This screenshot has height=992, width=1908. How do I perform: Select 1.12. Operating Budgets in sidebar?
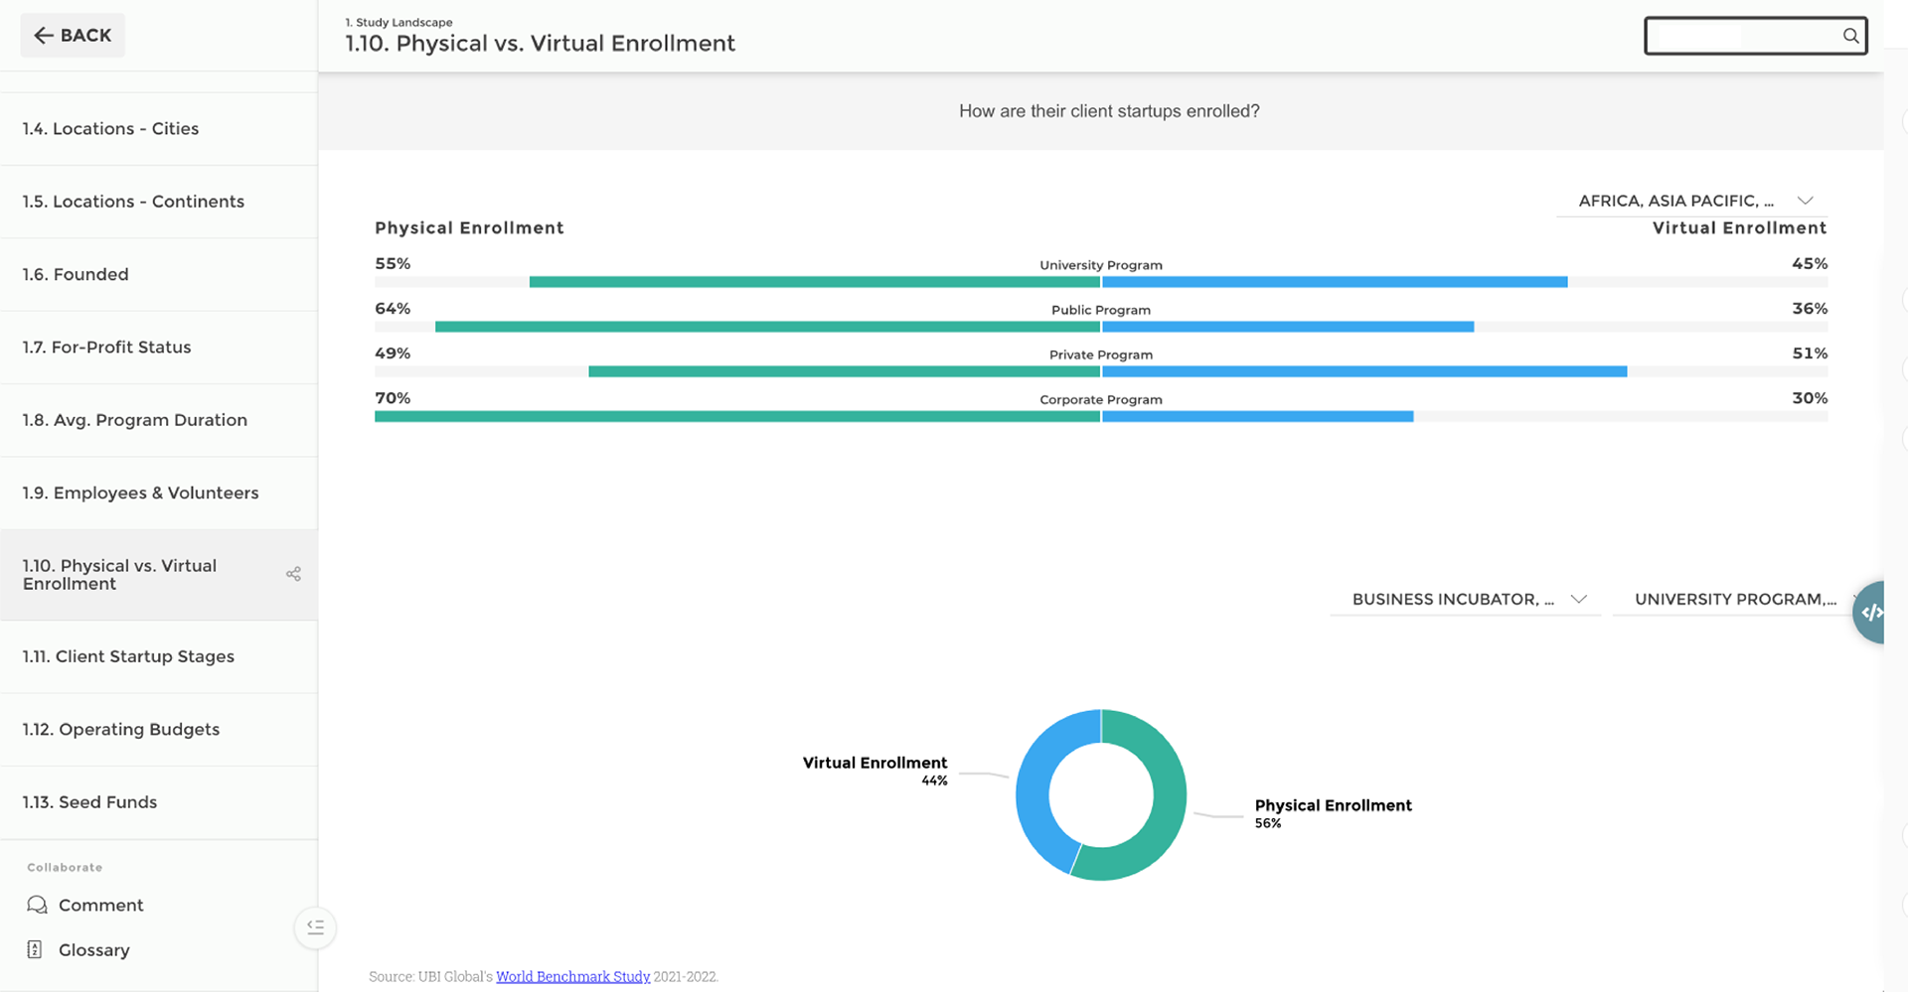[x=120, y=730]
